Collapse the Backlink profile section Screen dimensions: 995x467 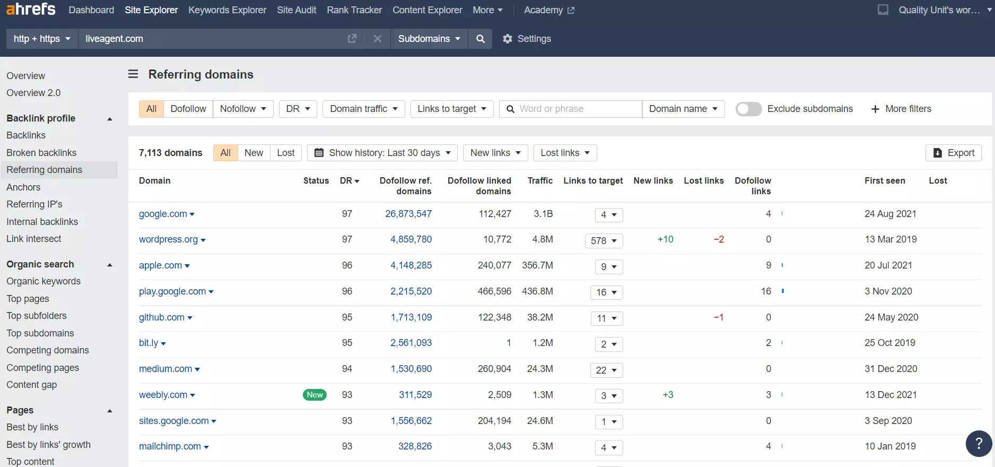tap(110, 119)
